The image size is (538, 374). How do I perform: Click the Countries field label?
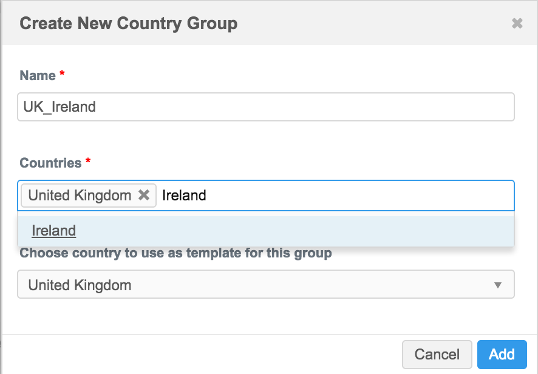click(50, 163)
